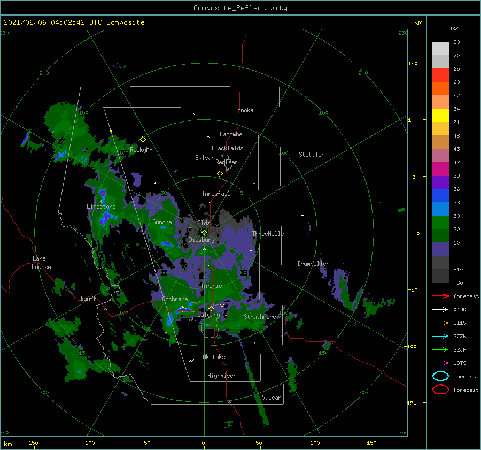Click the Vulcan city label
This screenshot has width=481, height=450.
[x=271, y=398]
